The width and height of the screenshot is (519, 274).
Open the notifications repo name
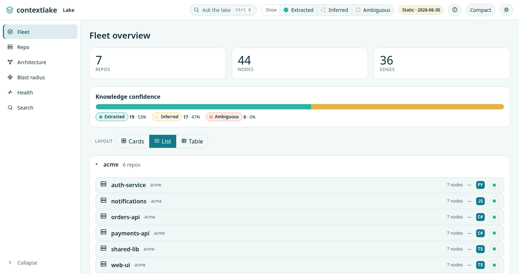point(129,201)
